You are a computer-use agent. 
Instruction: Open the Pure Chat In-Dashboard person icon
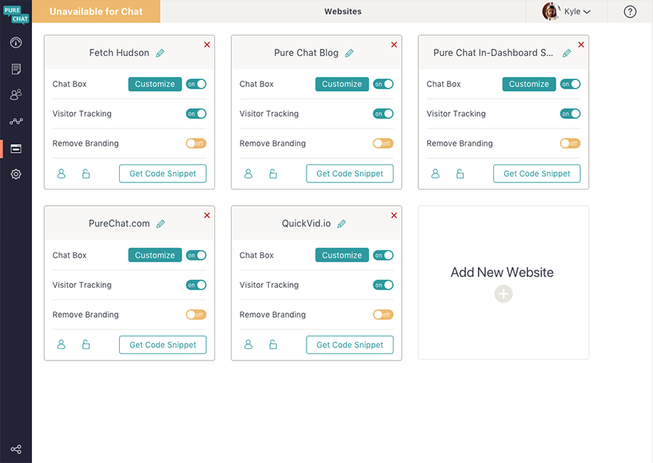(435, 174)
